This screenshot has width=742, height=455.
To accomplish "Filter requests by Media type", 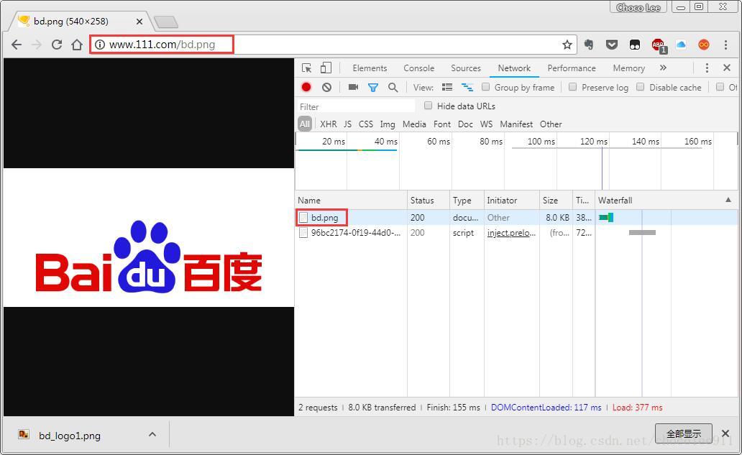I will [414, 124].
